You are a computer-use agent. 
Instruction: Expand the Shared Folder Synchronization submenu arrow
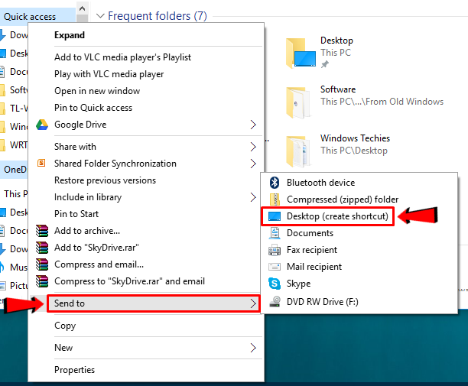[253, 164]
